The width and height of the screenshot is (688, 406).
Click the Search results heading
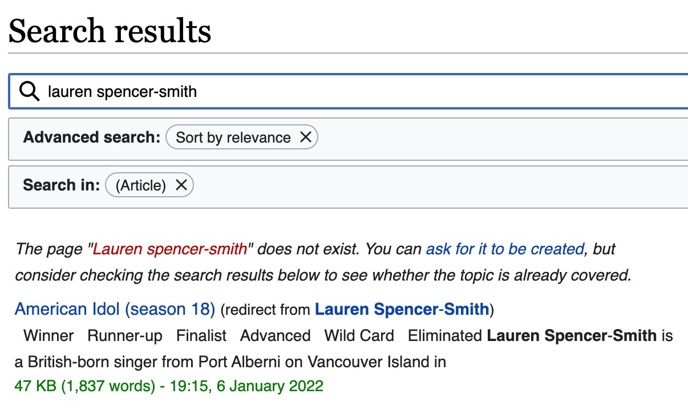click(110, 31)
